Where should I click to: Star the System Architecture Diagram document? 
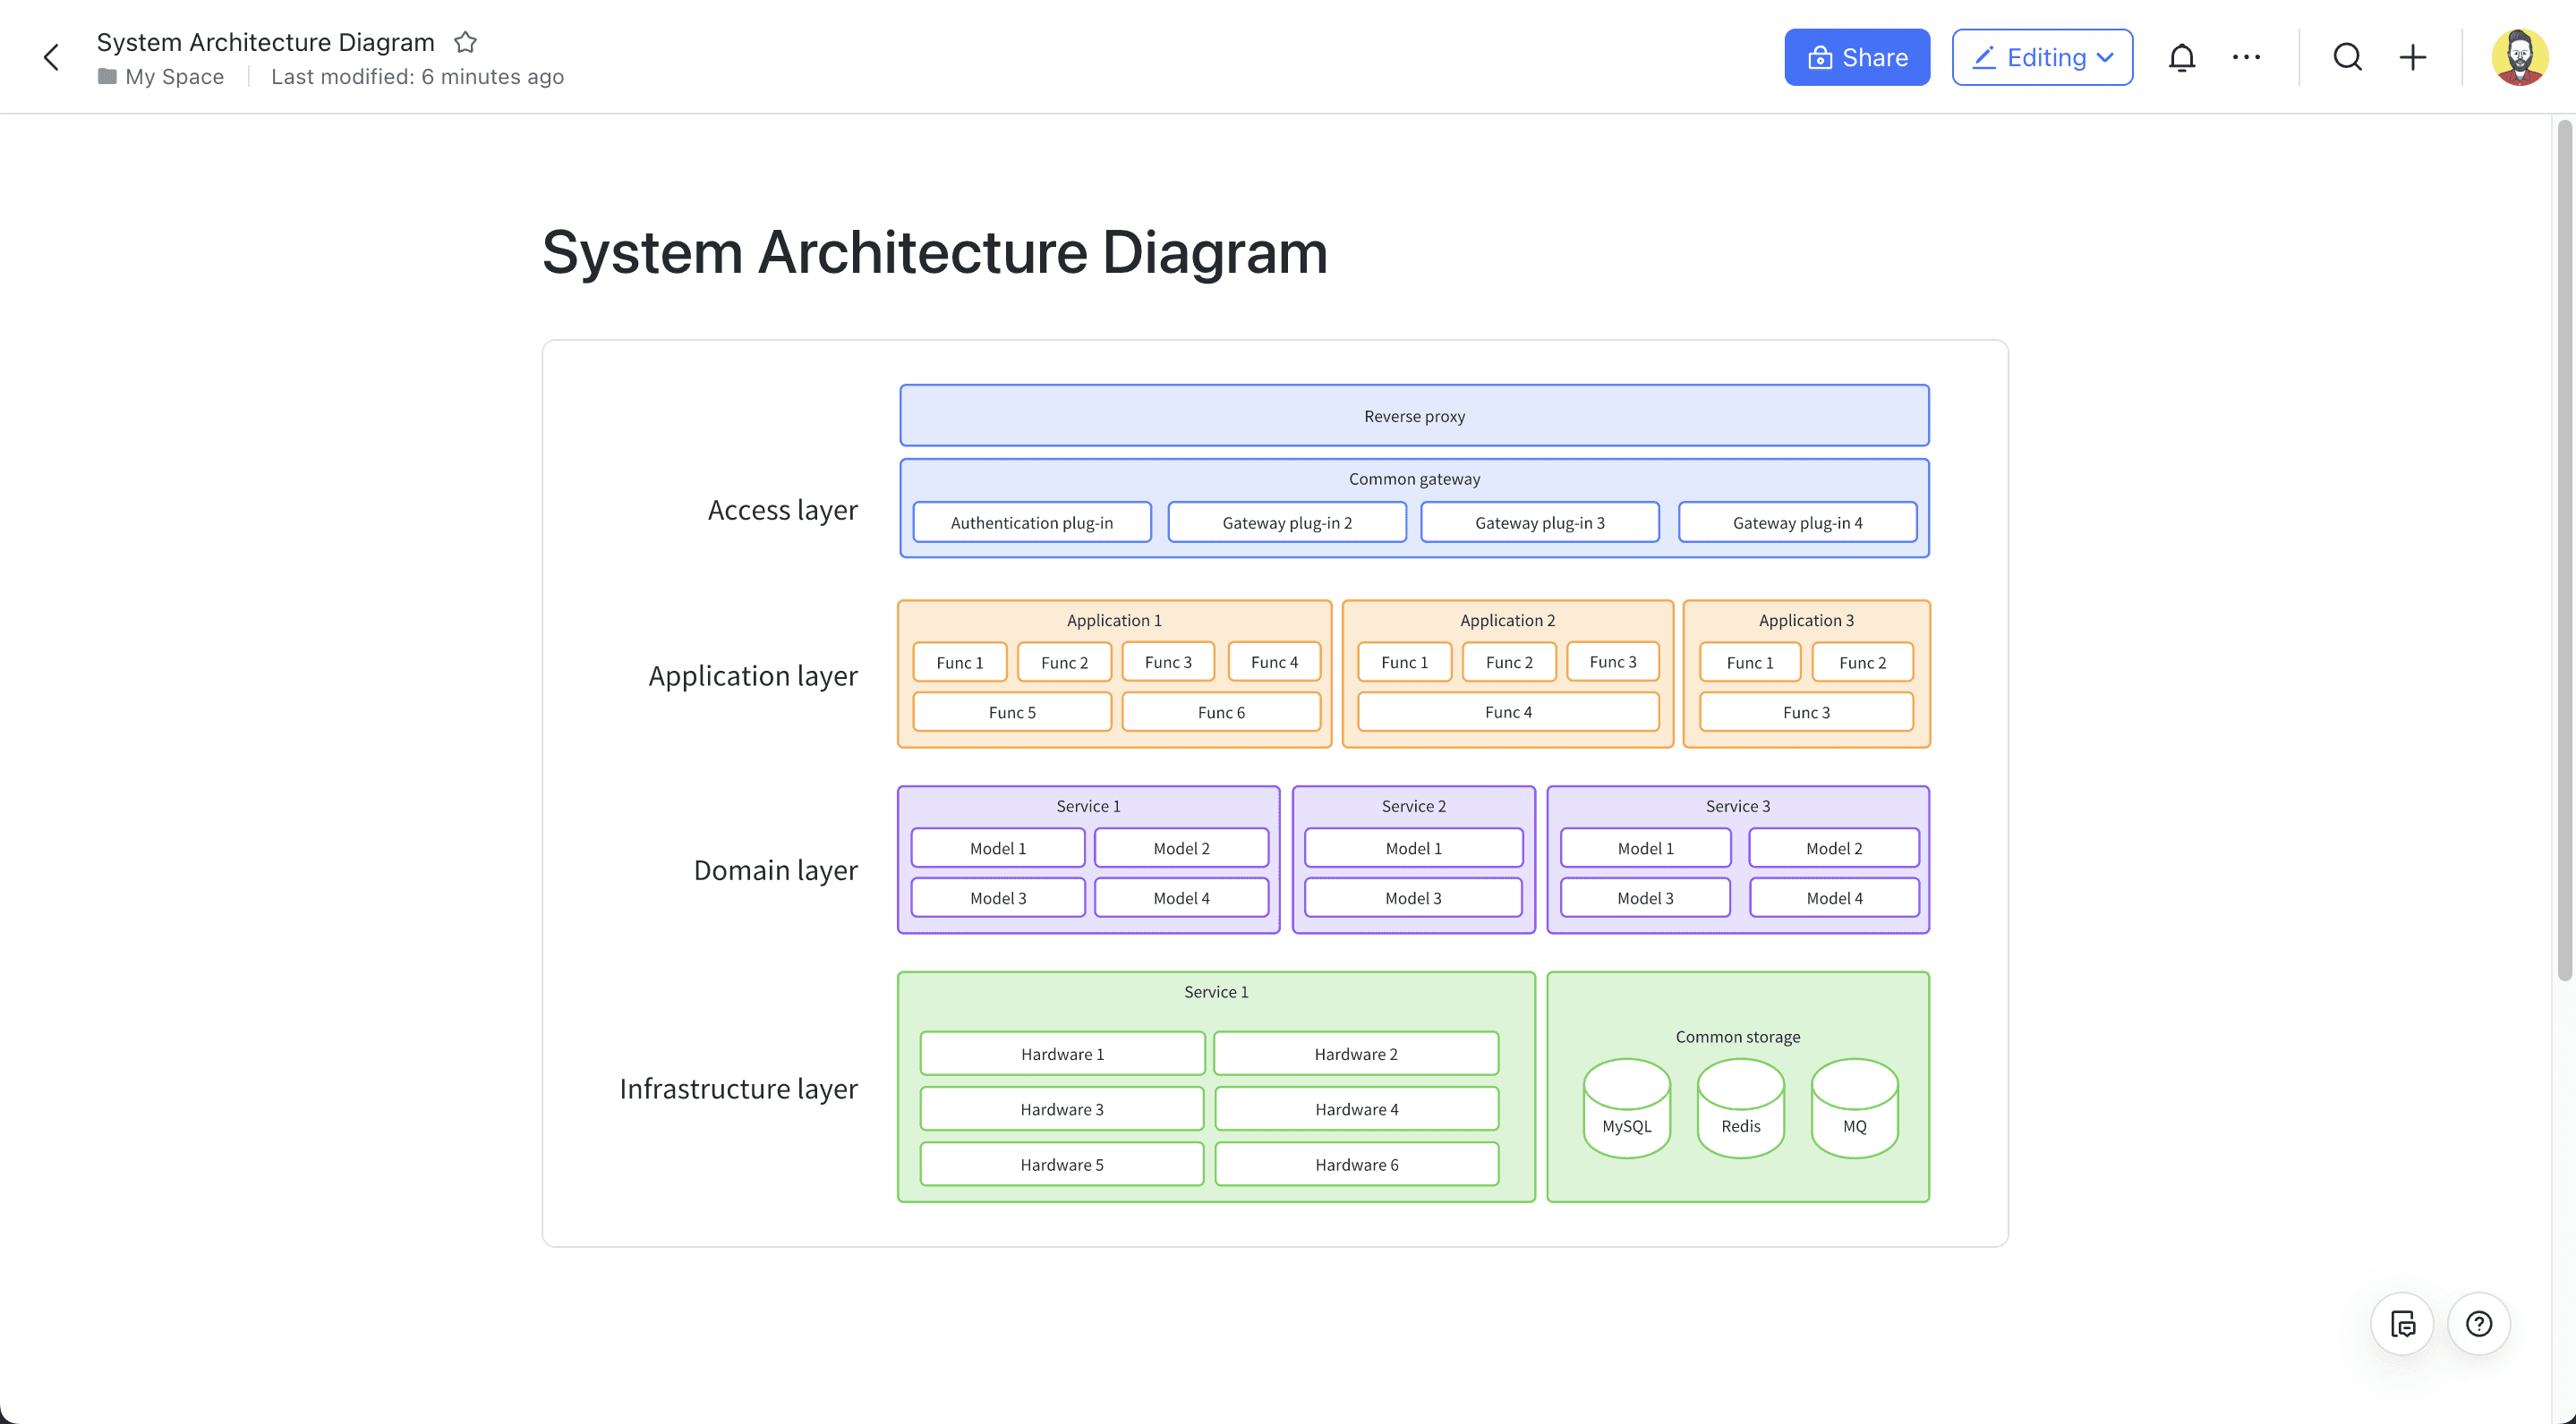click(466, 42)
